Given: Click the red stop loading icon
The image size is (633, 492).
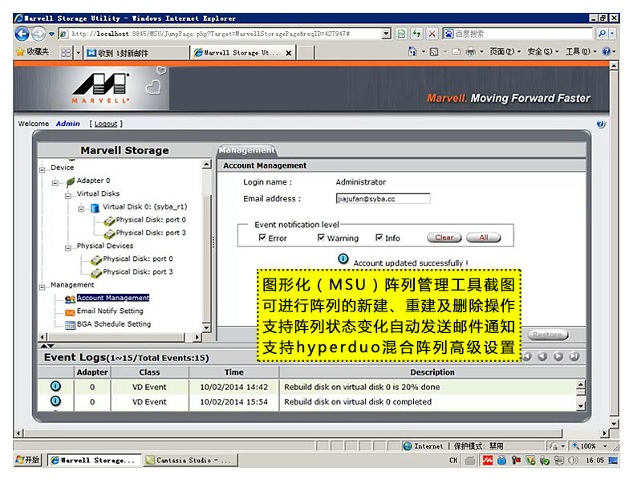Looking at the screenshot, I should (x=432, y=34).
